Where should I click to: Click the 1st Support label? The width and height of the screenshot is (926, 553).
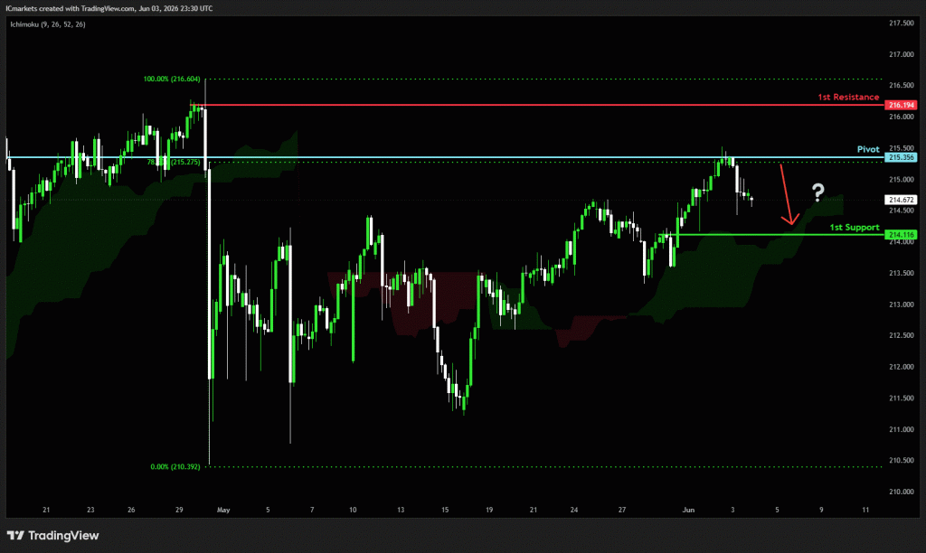coord(854,227)
